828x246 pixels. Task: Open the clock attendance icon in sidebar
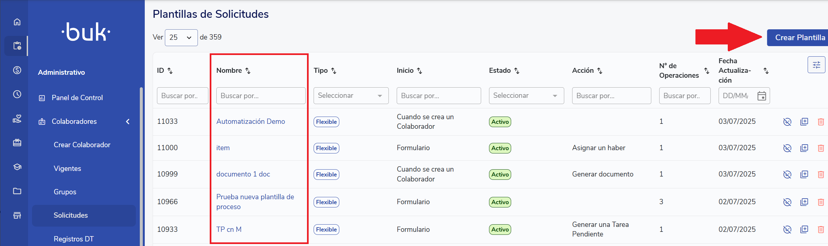click(17, 95)
